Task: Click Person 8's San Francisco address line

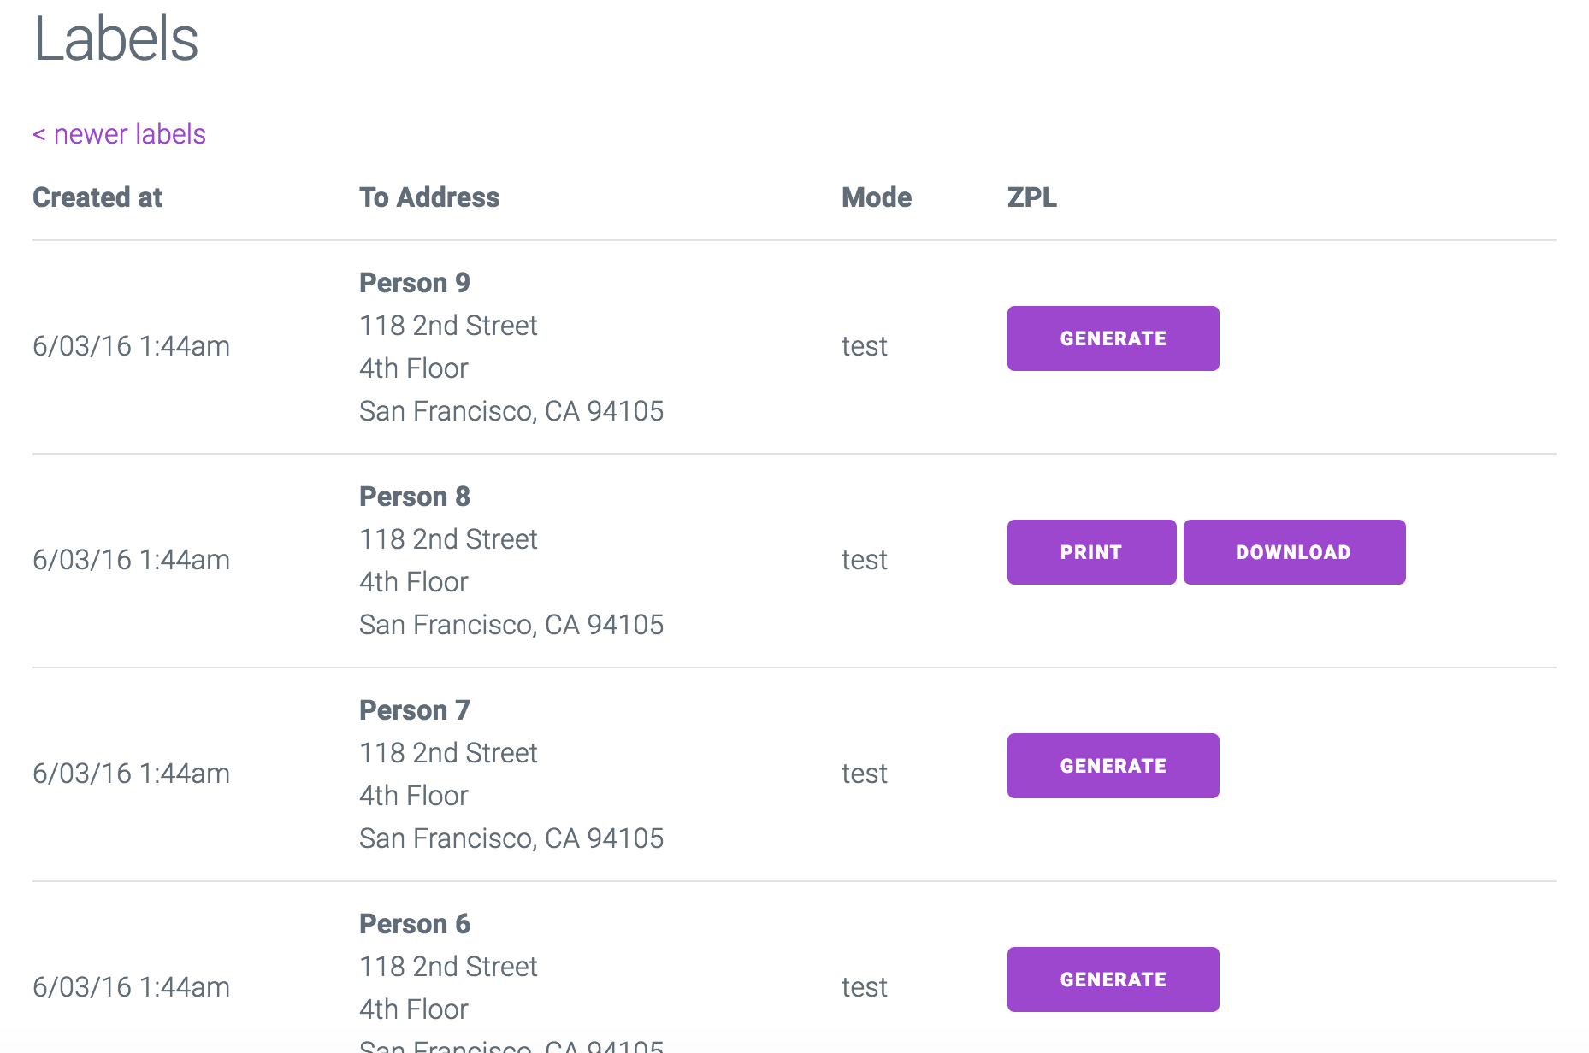Action: (511, 625)
